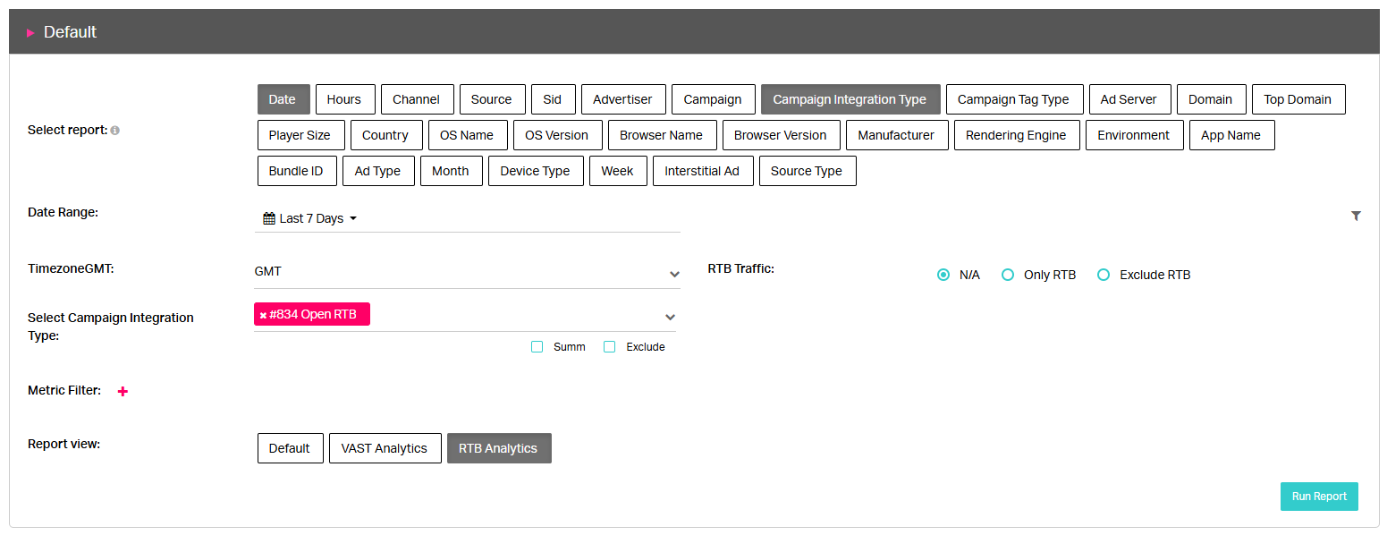Viewport: 1387px width, 535px height.
Task: Open the Last 7 Days date dropdown
Action: 310,218
